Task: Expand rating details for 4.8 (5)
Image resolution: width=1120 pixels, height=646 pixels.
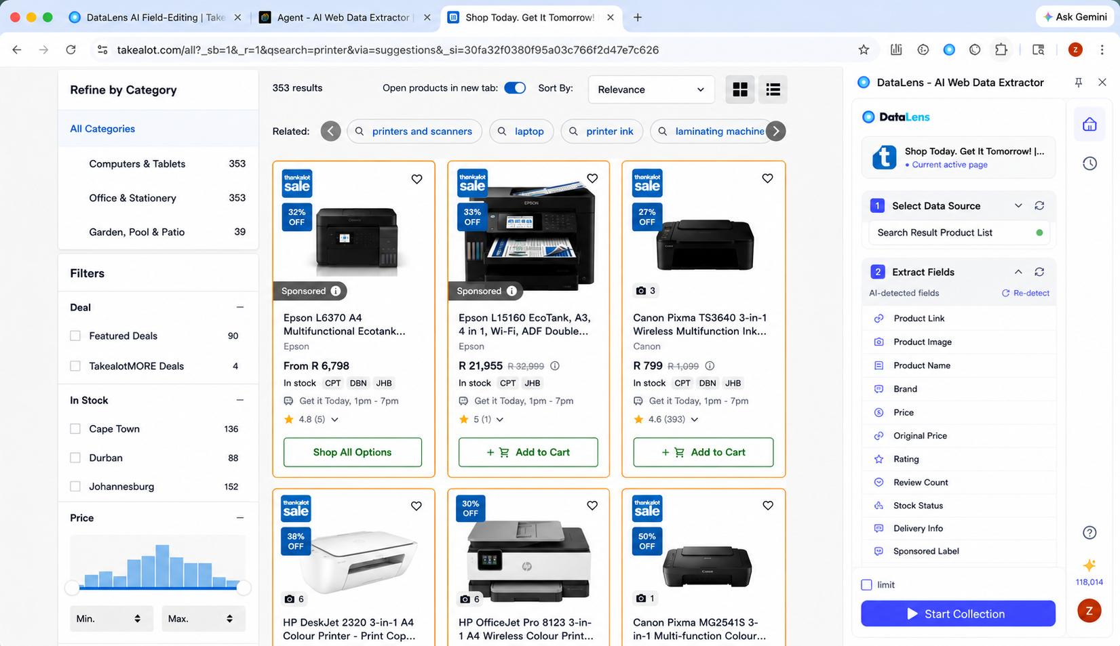Action: point(334,420)
